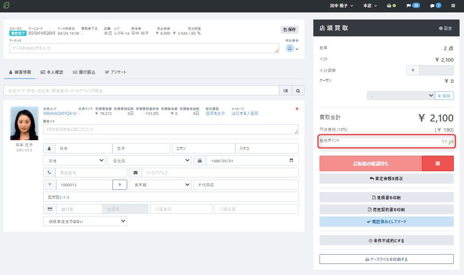Remove the customer with the red X
Screen dimensions: 464x275
pyautogui.click(x=297, y=109)
